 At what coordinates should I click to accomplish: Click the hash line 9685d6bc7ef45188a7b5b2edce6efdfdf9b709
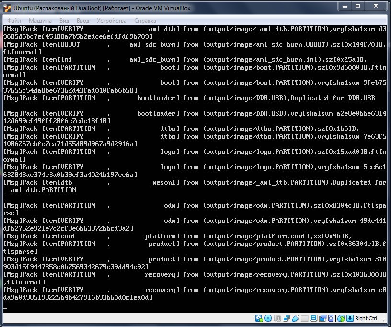[76, 36]
